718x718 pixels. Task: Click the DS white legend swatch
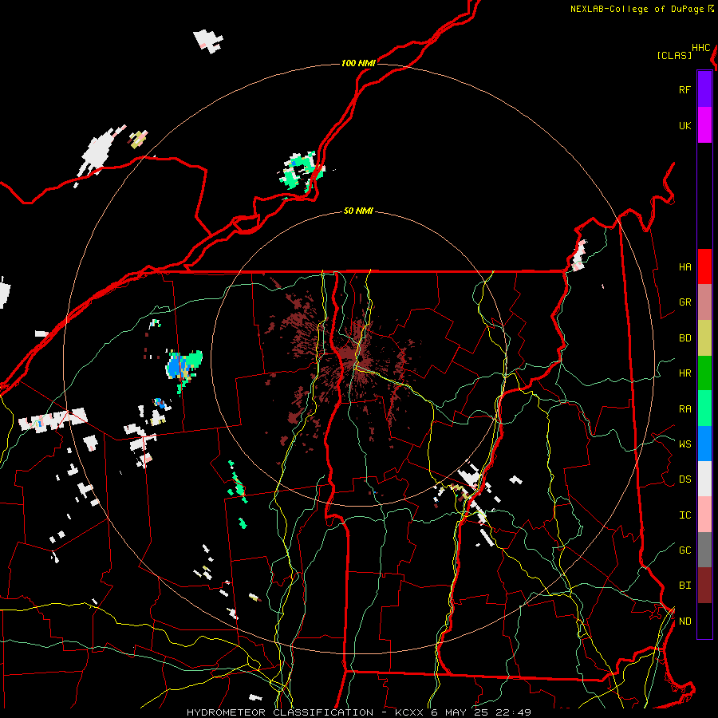tap(704, 479)
